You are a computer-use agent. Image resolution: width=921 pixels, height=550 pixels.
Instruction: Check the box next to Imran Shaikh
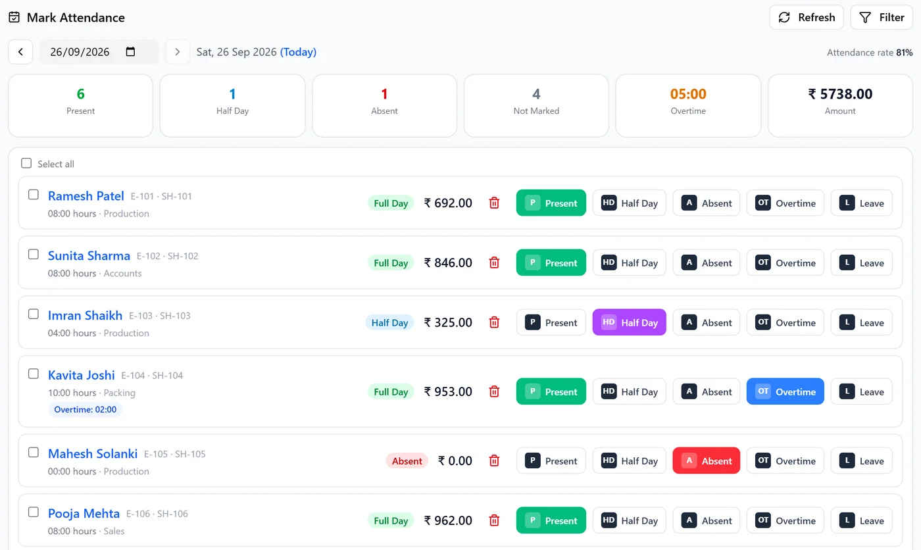pyautogui.click(x=34, y=314)
